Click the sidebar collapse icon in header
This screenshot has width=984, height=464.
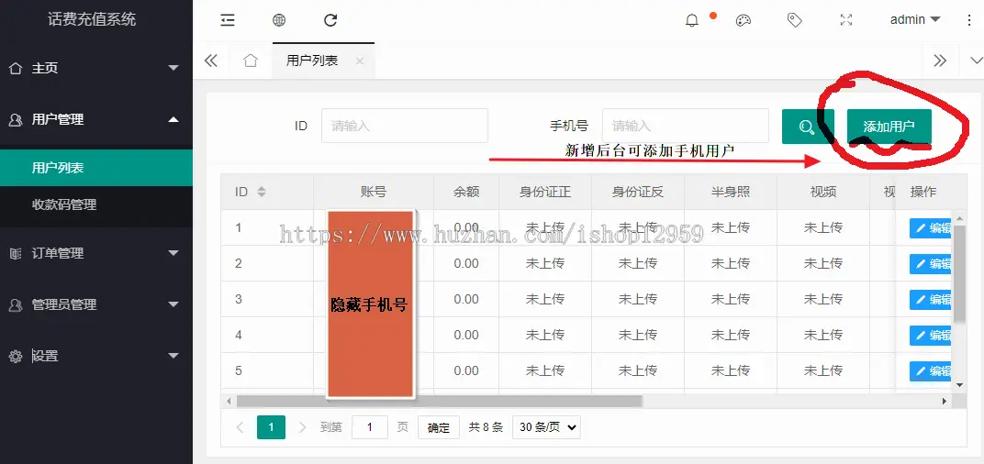click(x=228, y=20)
